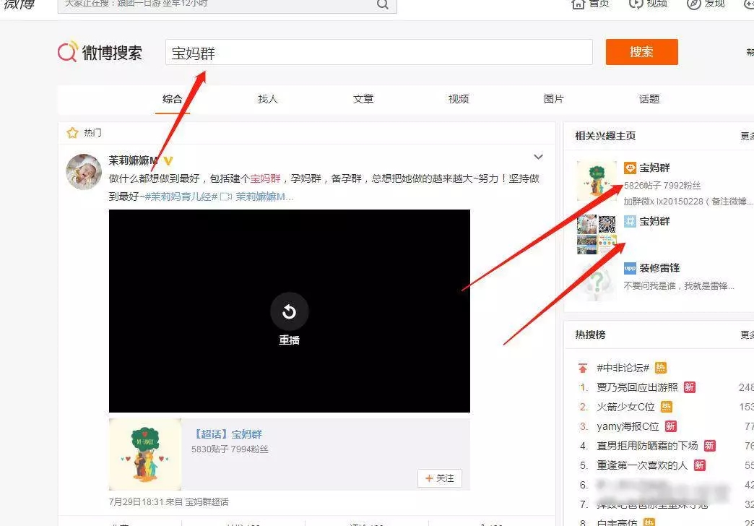Open the 【超话】宝妈群 card title
Image resolution: width=754 pixels, height=526 pixels.
point(227,434)
